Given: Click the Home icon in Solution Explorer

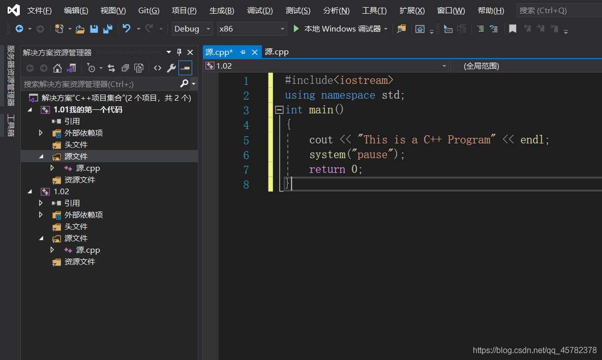Looking at the screenshot, I should [x=57, y=68].
